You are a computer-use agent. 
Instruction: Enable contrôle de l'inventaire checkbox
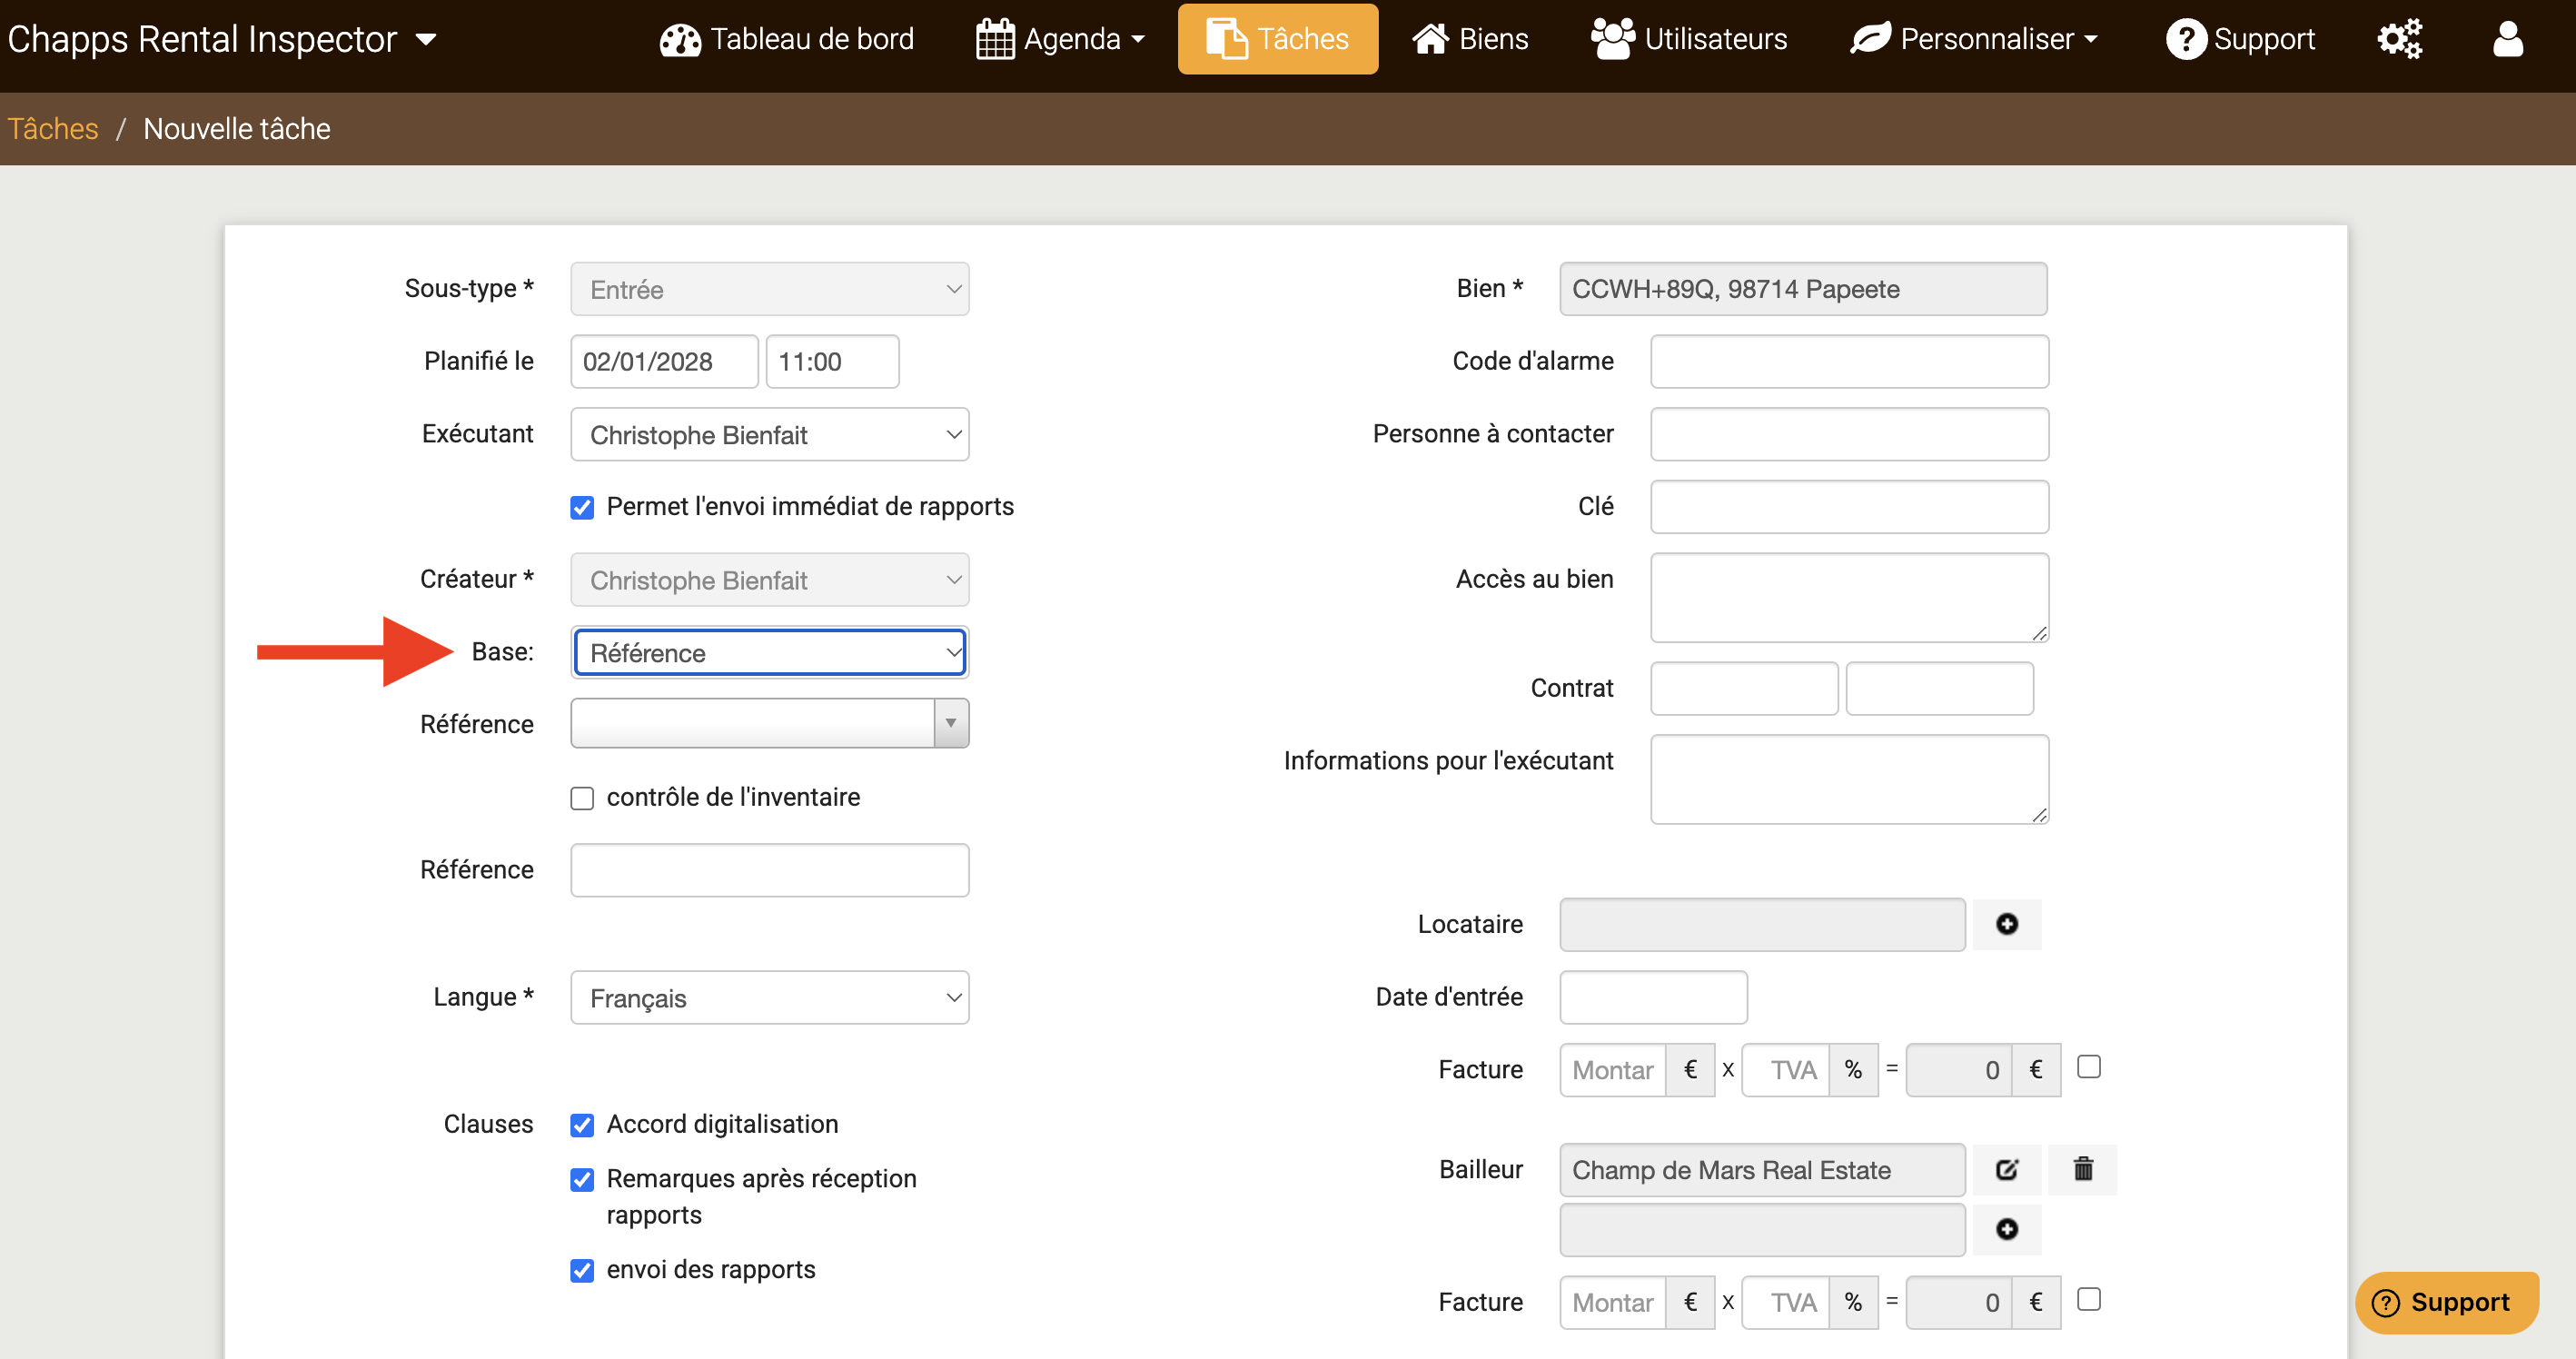pos(582,798)
